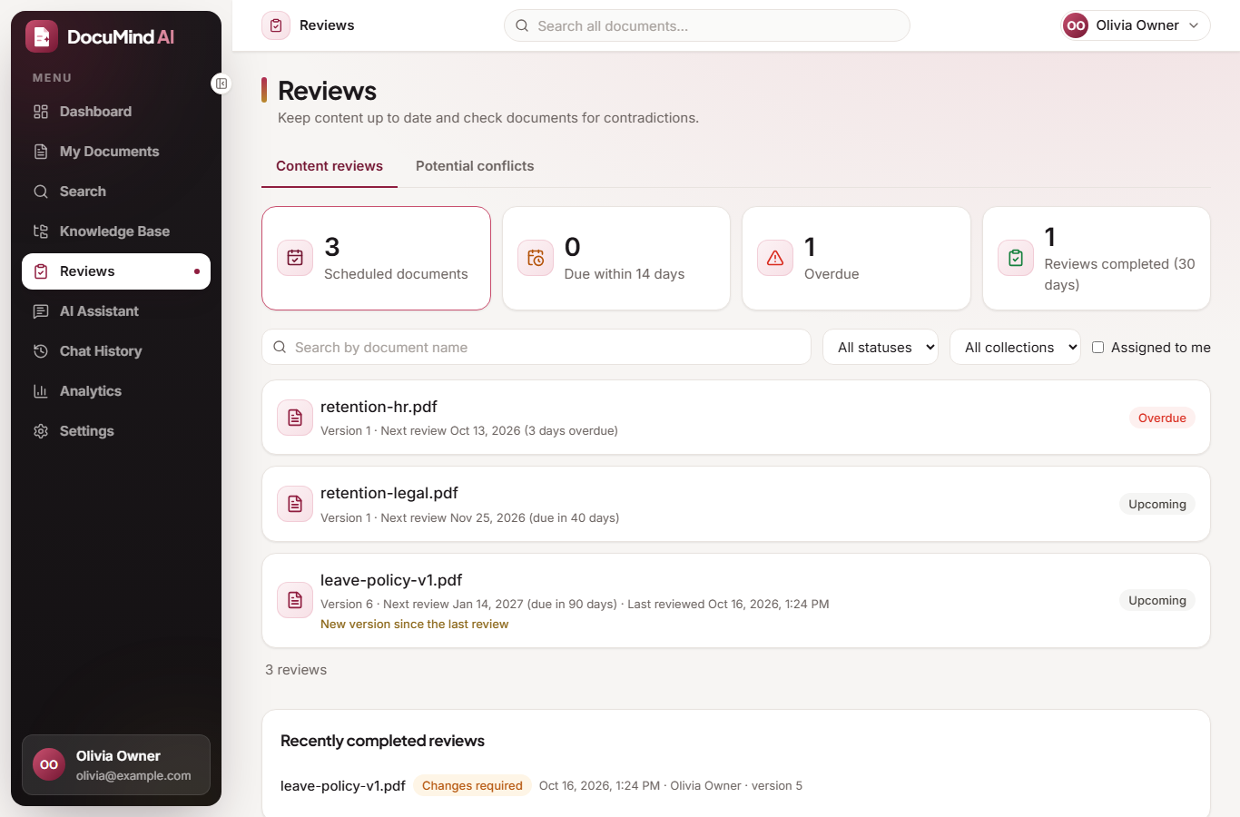Click the AI Assistant chat icon

click(x=41, y=311)
